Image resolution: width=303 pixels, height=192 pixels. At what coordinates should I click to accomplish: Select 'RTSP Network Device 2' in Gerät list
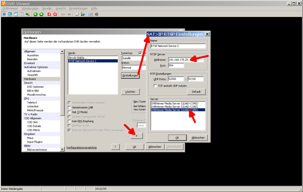(93, 61)
